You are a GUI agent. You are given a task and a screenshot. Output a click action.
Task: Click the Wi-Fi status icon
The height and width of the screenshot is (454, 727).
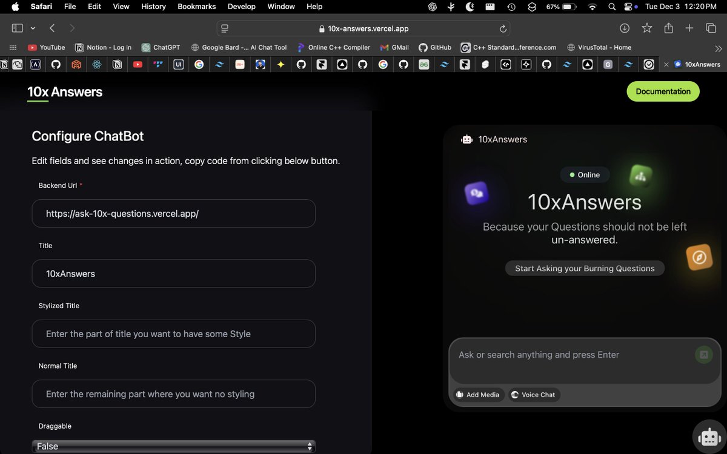click(593, 7)
